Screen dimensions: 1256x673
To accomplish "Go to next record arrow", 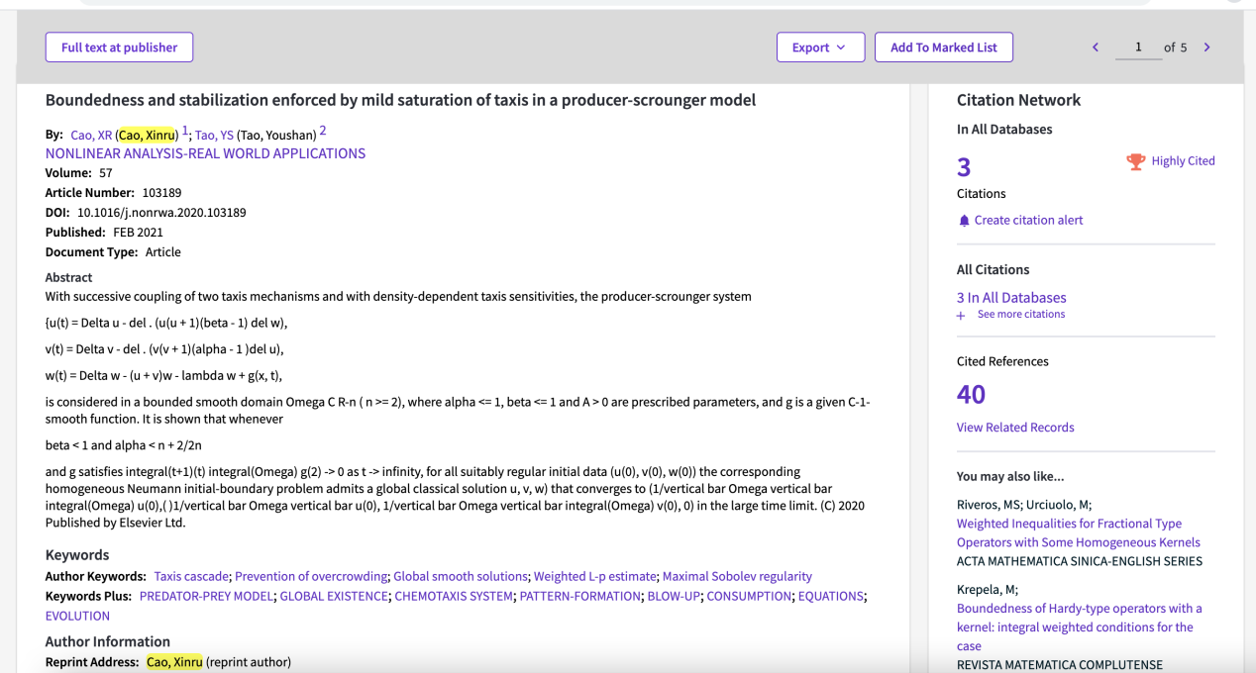I will [x=1206, y=48].
